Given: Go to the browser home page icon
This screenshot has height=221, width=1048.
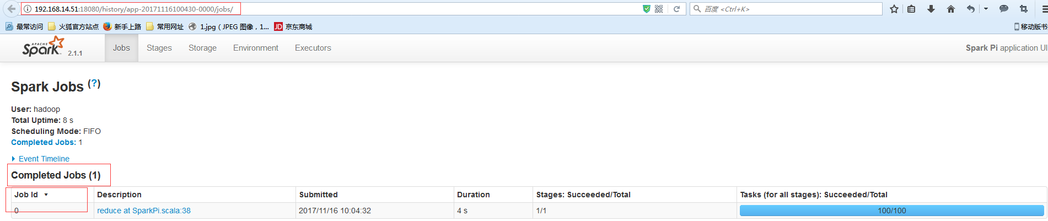Looking at the screenshot, I should point(951,9).
